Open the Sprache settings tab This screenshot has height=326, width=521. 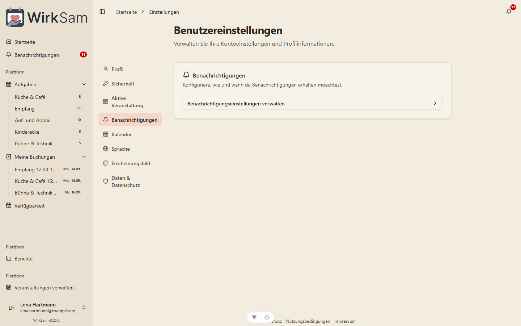(x=130, y=149)
